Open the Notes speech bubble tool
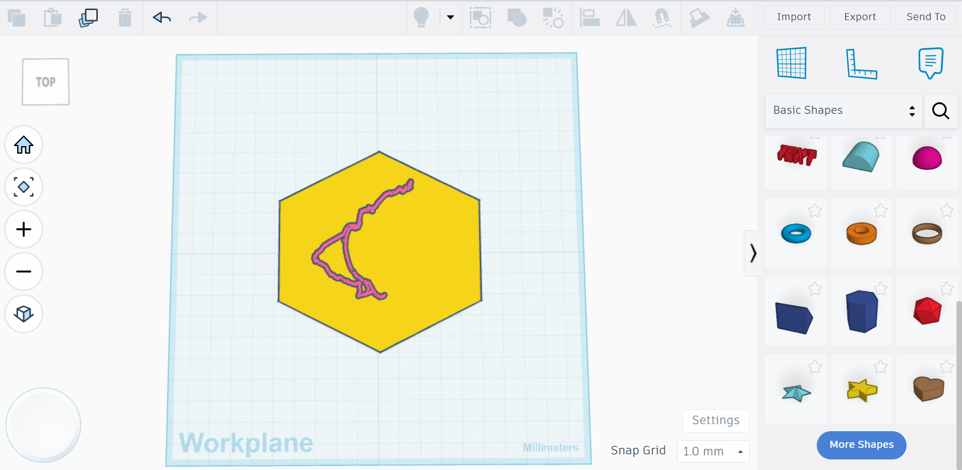Viewport: 962px width, 470px height. [931, 63]
